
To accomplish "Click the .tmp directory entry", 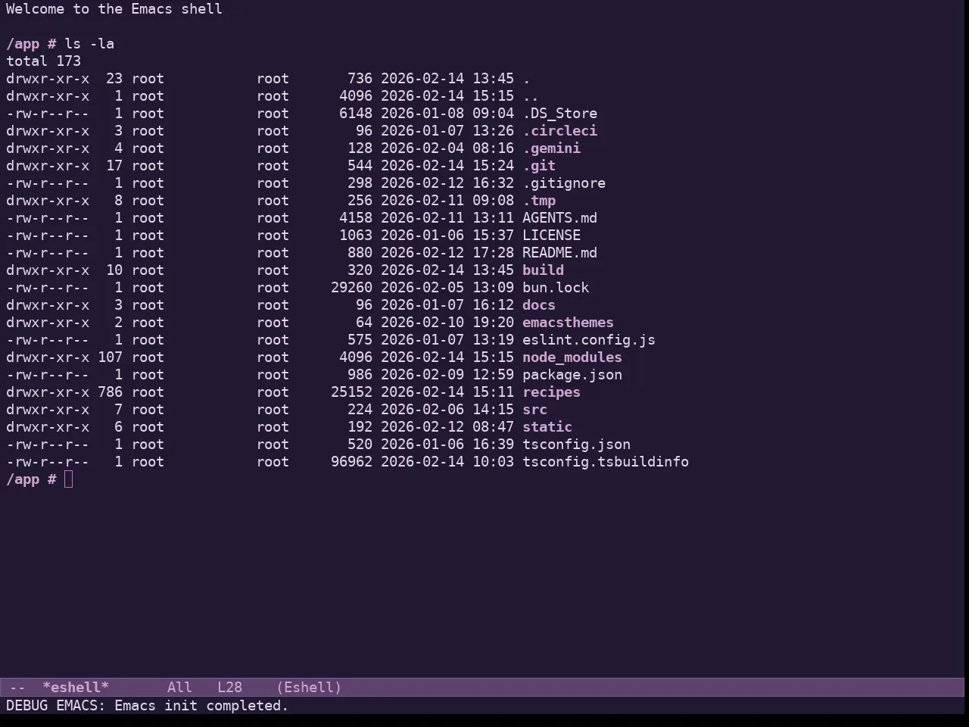I will 539,201.
